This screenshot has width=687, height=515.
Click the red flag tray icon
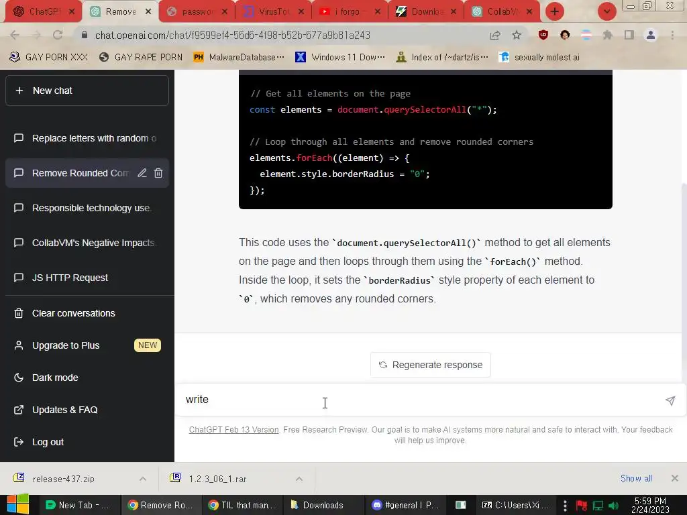coord(582,506)
